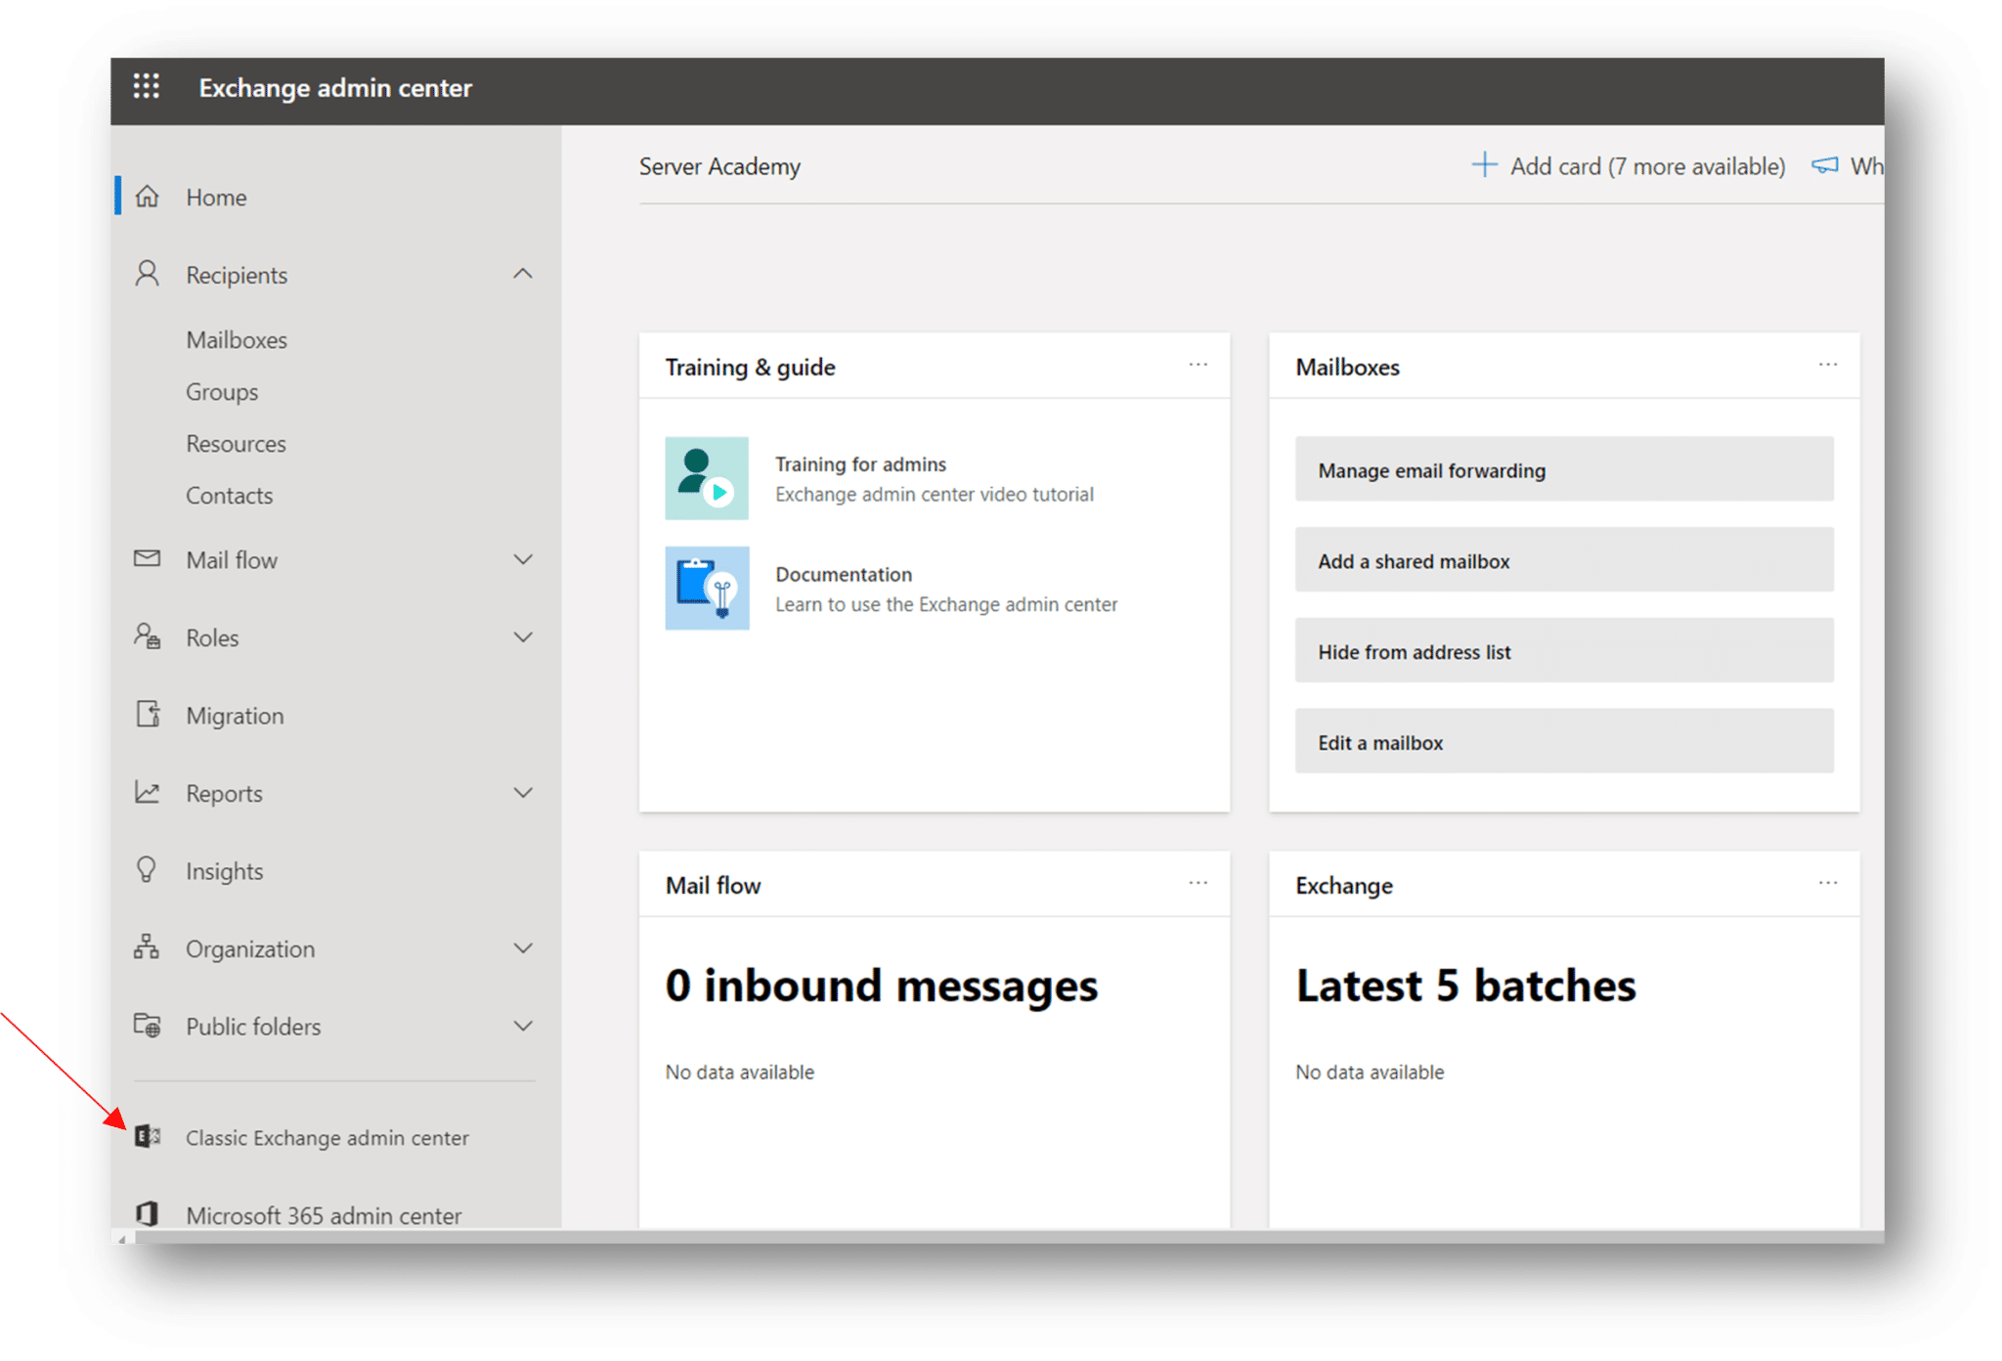
Task: Select Groups under Recipients
Action: 222,391
